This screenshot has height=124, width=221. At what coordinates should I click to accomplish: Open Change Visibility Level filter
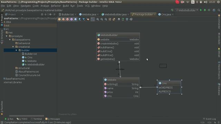click(x=80, y=19)
